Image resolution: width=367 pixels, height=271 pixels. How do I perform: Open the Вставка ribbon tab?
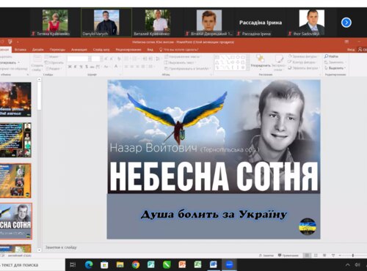click(x=21, y=50)
